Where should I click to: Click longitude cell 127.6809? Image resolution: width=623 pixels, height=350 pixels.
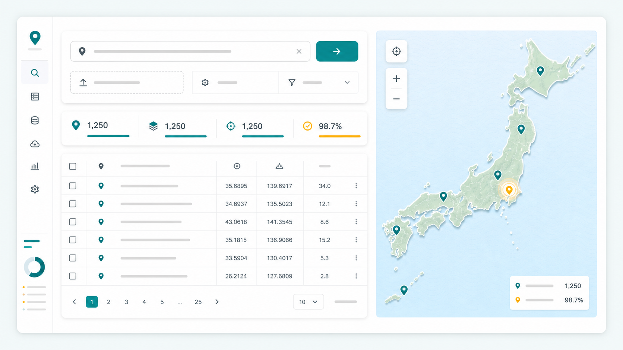click(x=279, y=276)
